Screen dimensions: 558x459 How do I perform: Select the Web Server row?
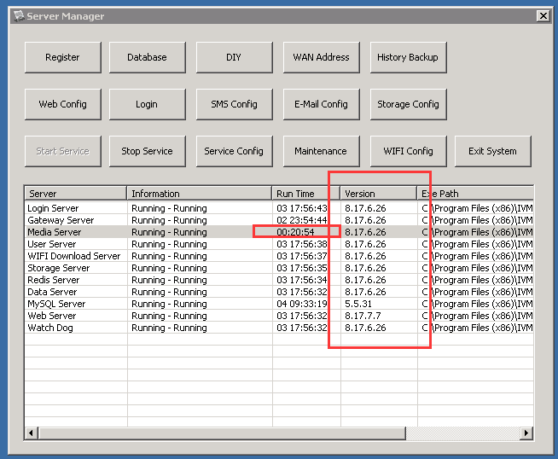point(279,316)
